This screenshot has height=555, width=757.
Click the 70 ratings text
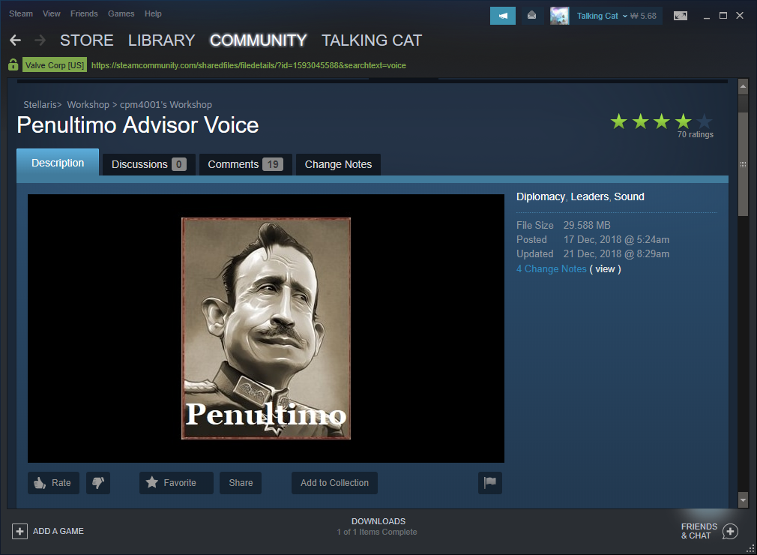click(x=696, y=134)
